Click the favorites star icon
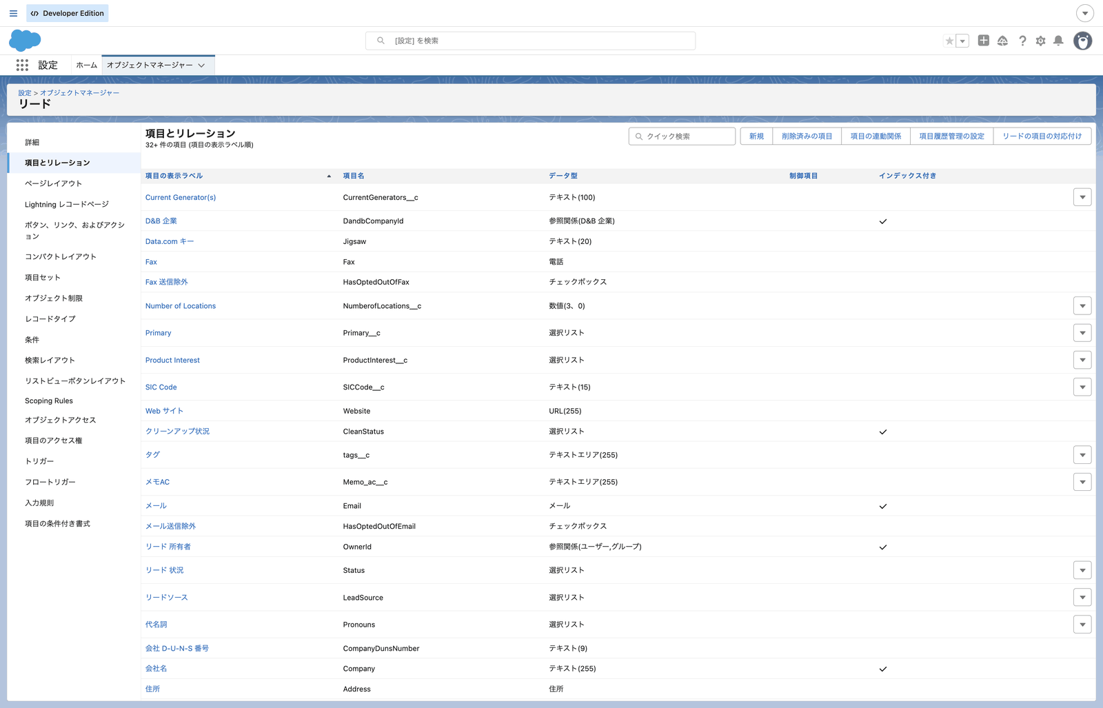The height and width of the screenshot is (708, 1103). pyautogui.click(x=949, y=41)
